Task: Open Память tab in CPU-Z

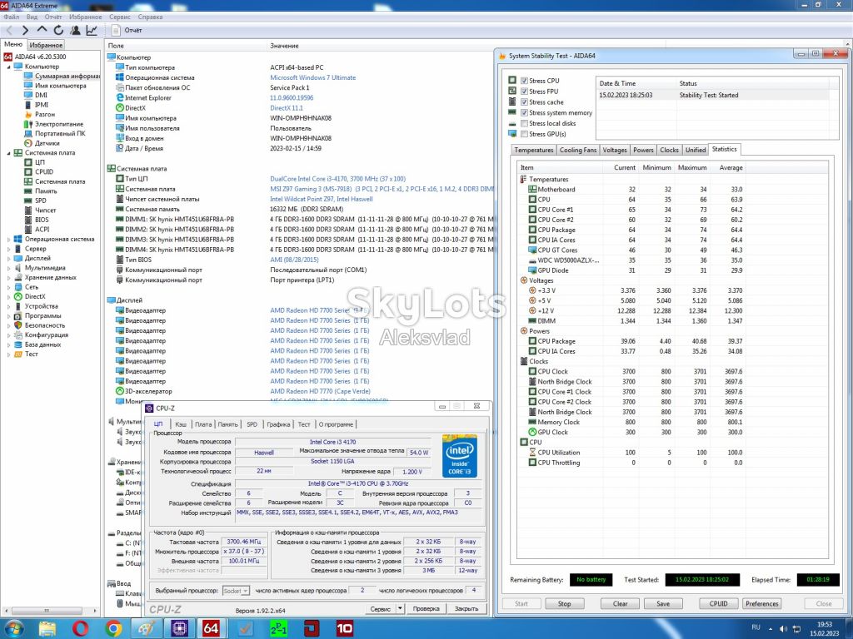Action: (227, 424)
